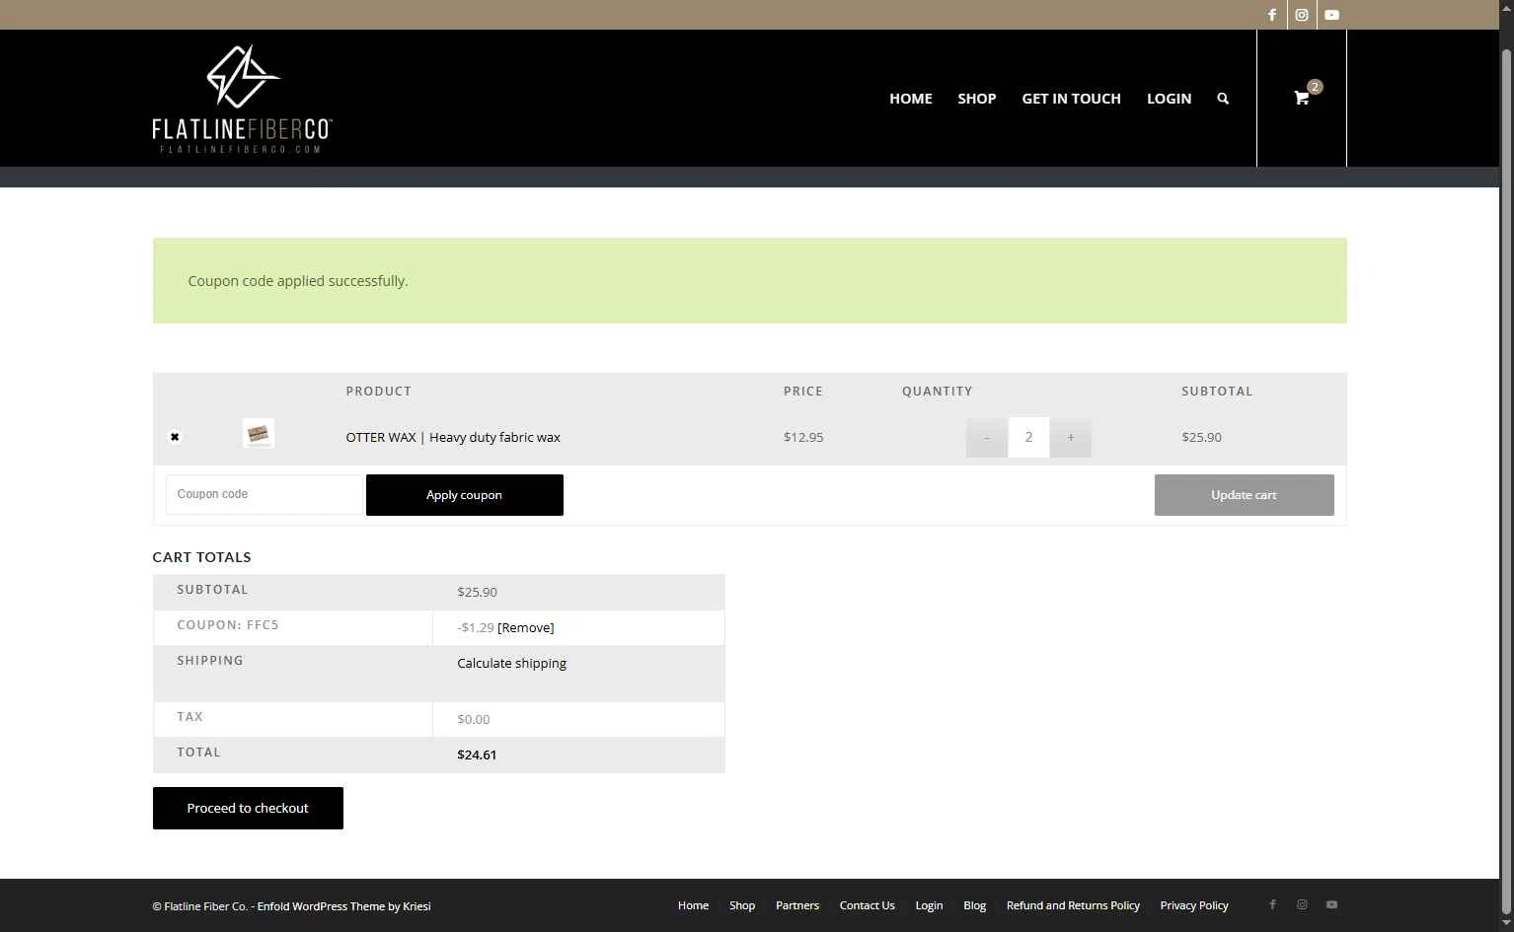Go to HOME in main navigation

pos(911,99)
